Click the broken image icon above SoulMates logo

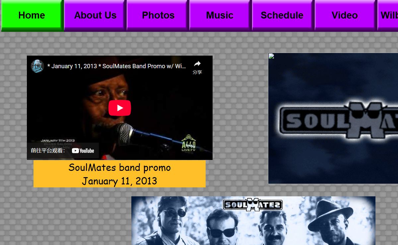coord(271,56)
